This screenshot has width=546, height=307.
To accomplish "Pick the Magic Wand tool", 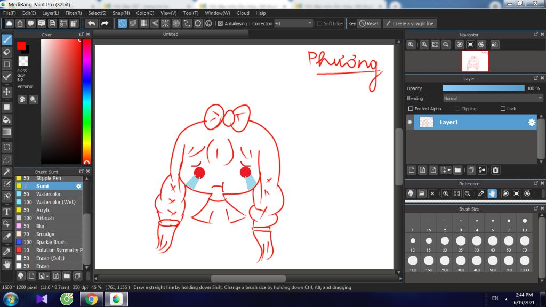I will (x=6, y=172).
